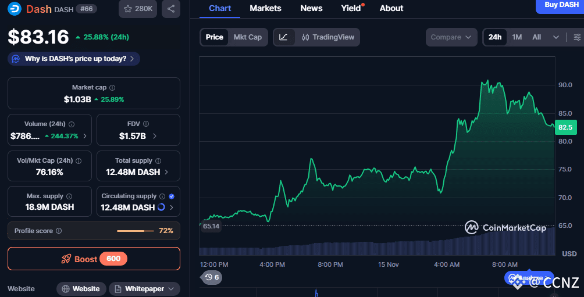Select the line chart style icon
This screenshot has width=584, height=297.
pos(283,37)
